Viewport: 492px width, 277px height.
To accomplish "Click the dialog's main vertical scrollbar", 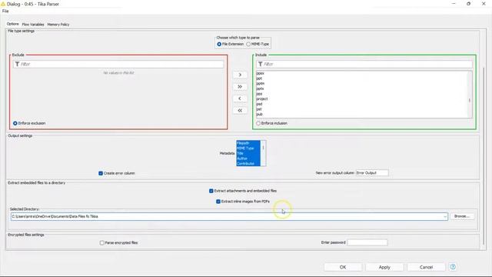I will point(484,155).
